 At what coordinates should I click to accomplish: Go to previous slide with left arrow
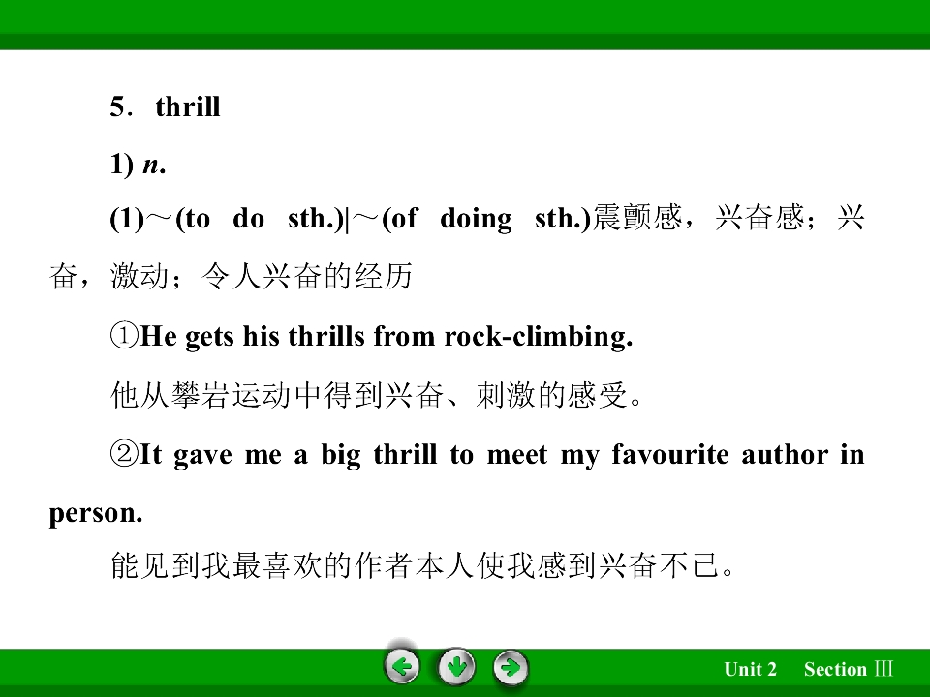[402, 668]
